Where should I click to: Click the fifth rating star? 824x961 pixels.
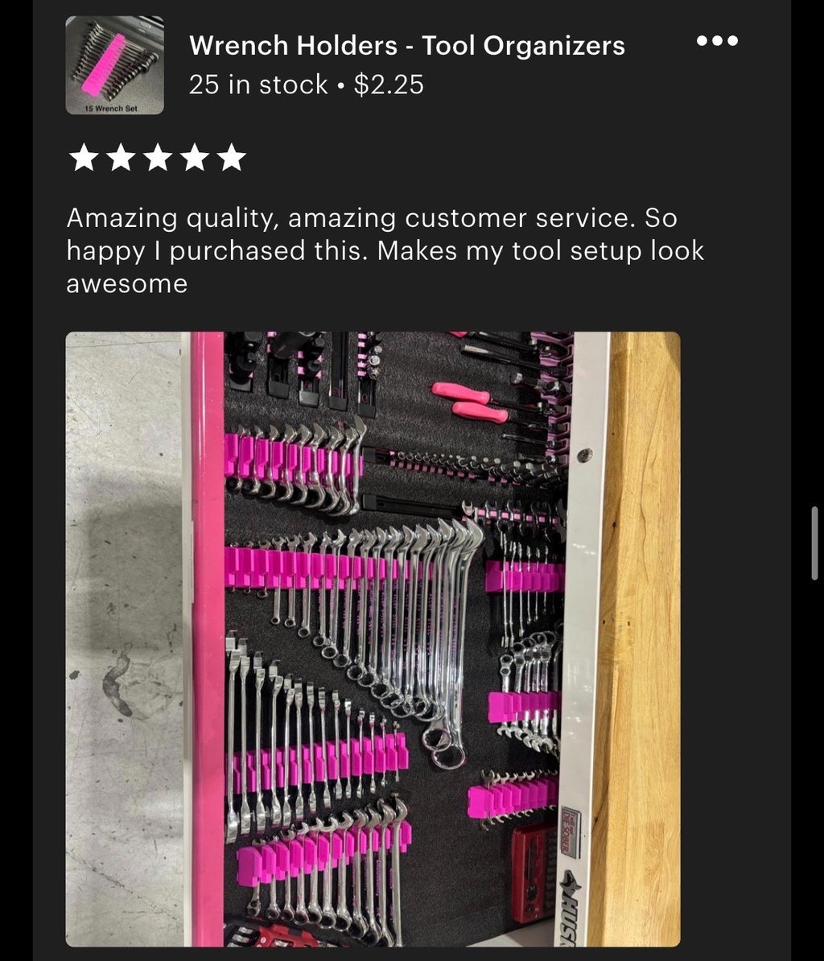232,158
